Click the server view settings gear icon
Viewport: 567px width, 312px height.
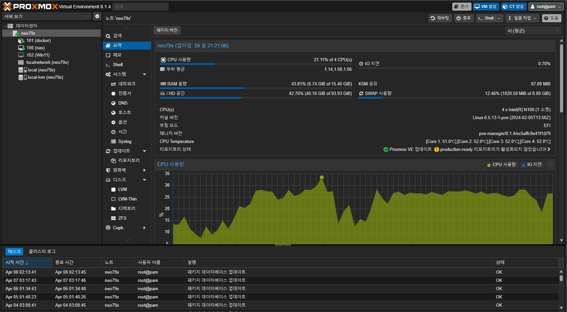pos(97,16)
